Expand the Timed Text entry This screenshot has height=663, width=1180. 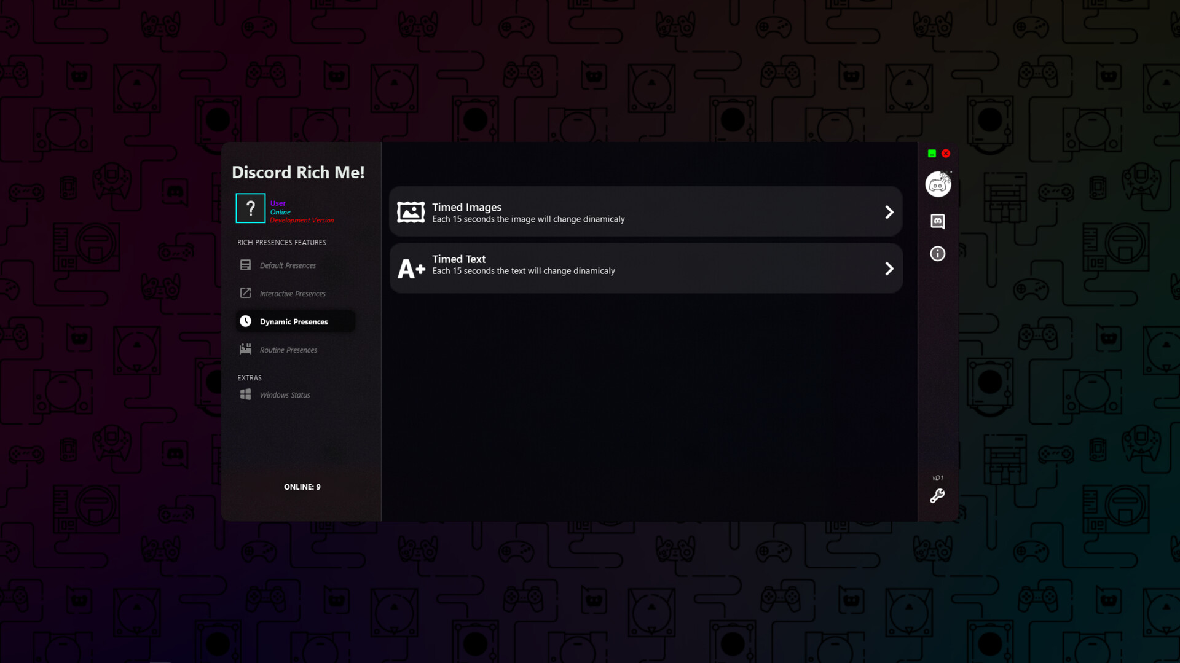(889, 269)
